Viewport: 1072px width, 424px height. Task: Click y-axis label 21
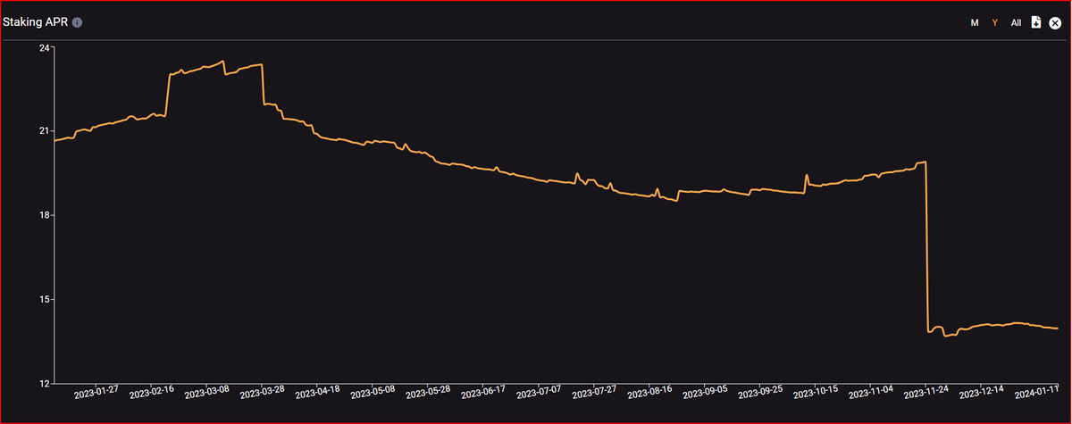tap(45, 131)
